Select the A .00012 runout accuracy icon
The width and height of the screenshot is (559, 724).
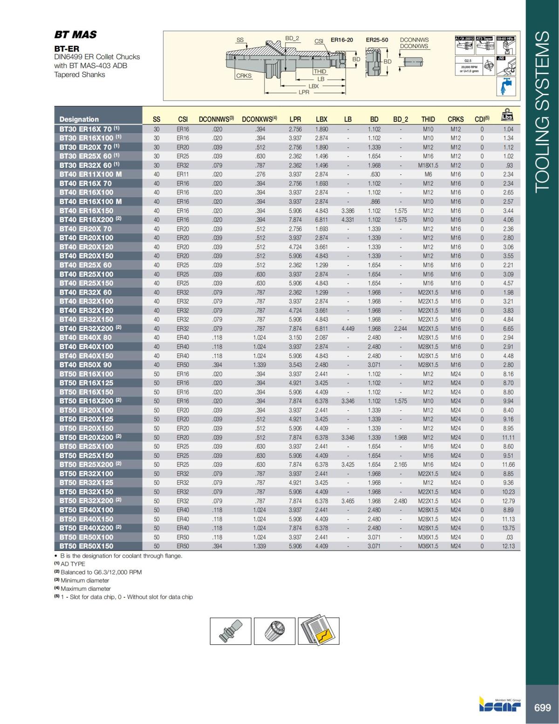click(x=464, y=45)
